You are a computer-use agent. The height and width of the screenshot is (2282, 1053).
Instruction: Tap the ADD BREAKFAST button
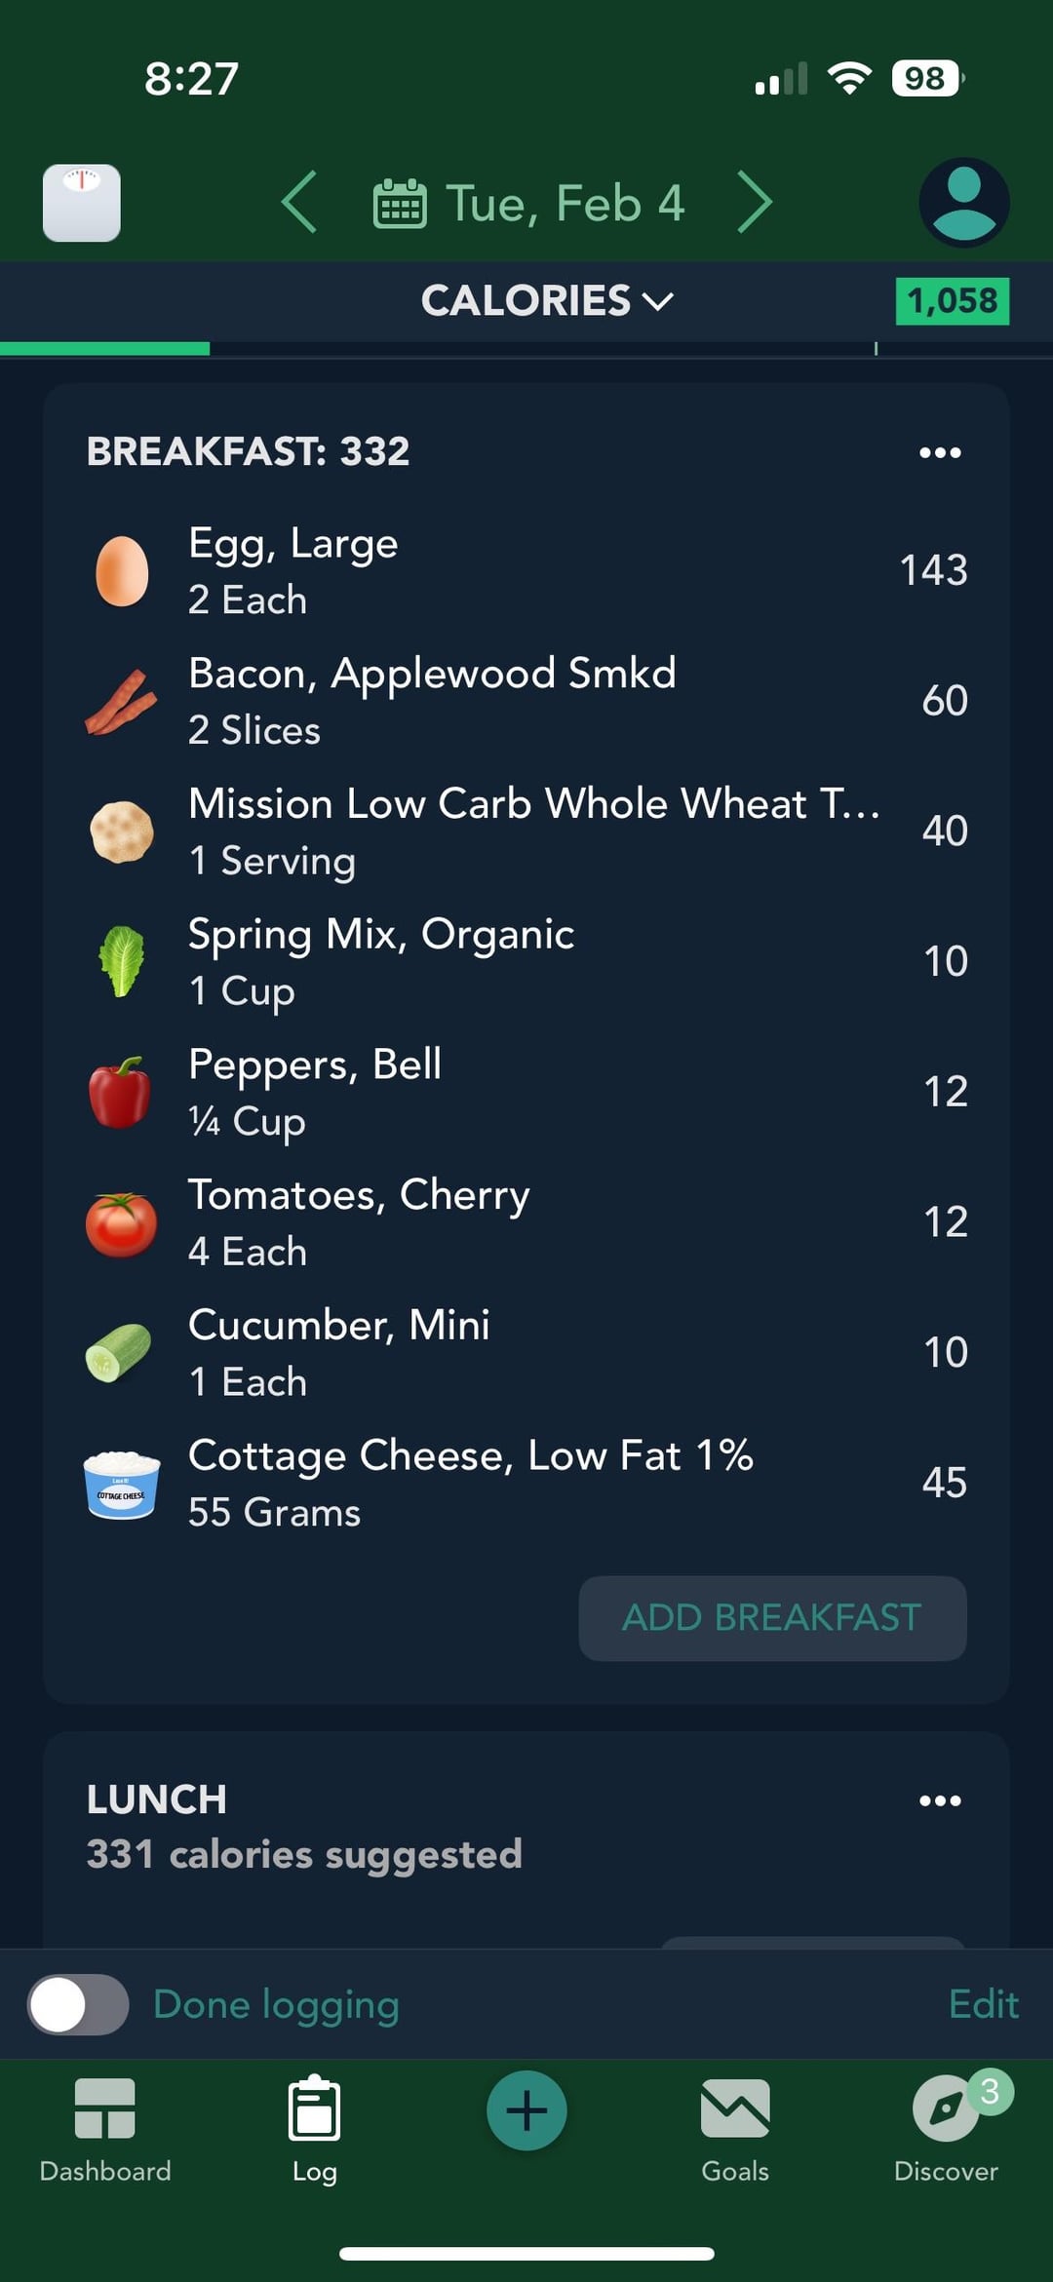[x=772, y=1618]
